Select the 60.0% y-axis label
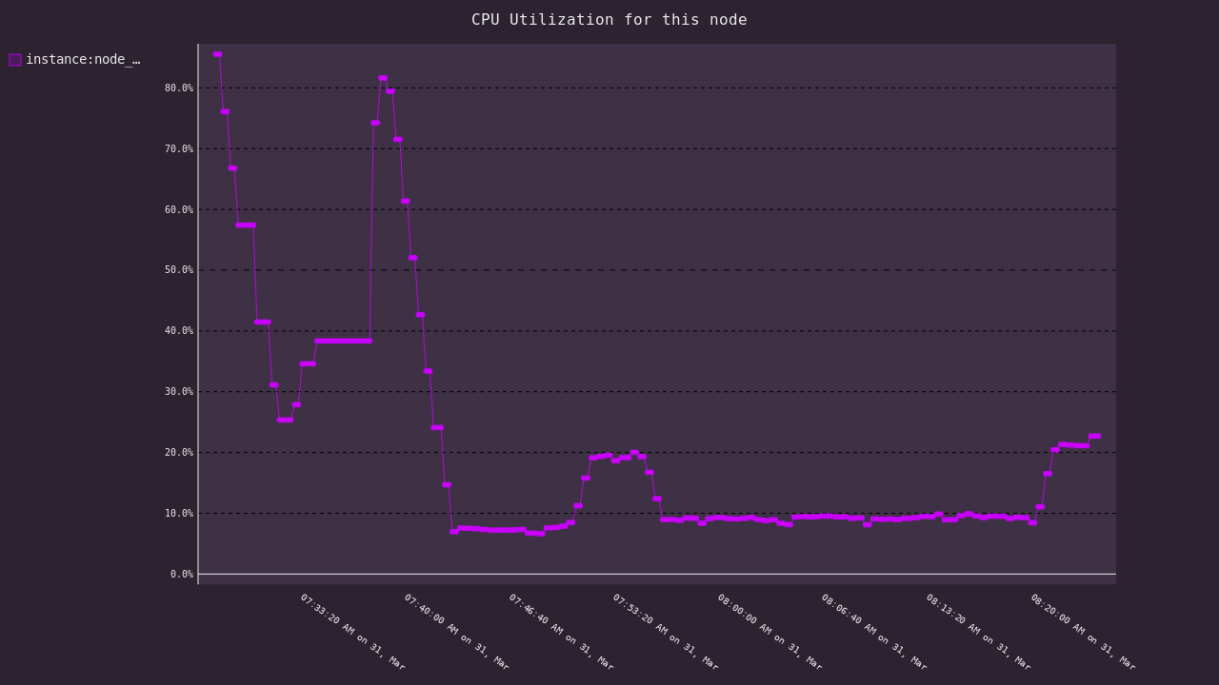This screenshot has height=685, width=1219. click(x=179, y=209)
